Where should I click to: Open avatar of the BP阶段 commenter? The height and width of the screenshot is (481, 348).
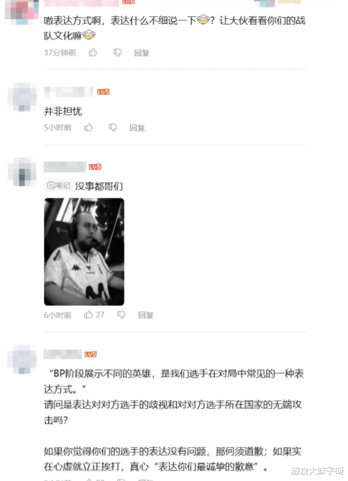click(22, 359)
